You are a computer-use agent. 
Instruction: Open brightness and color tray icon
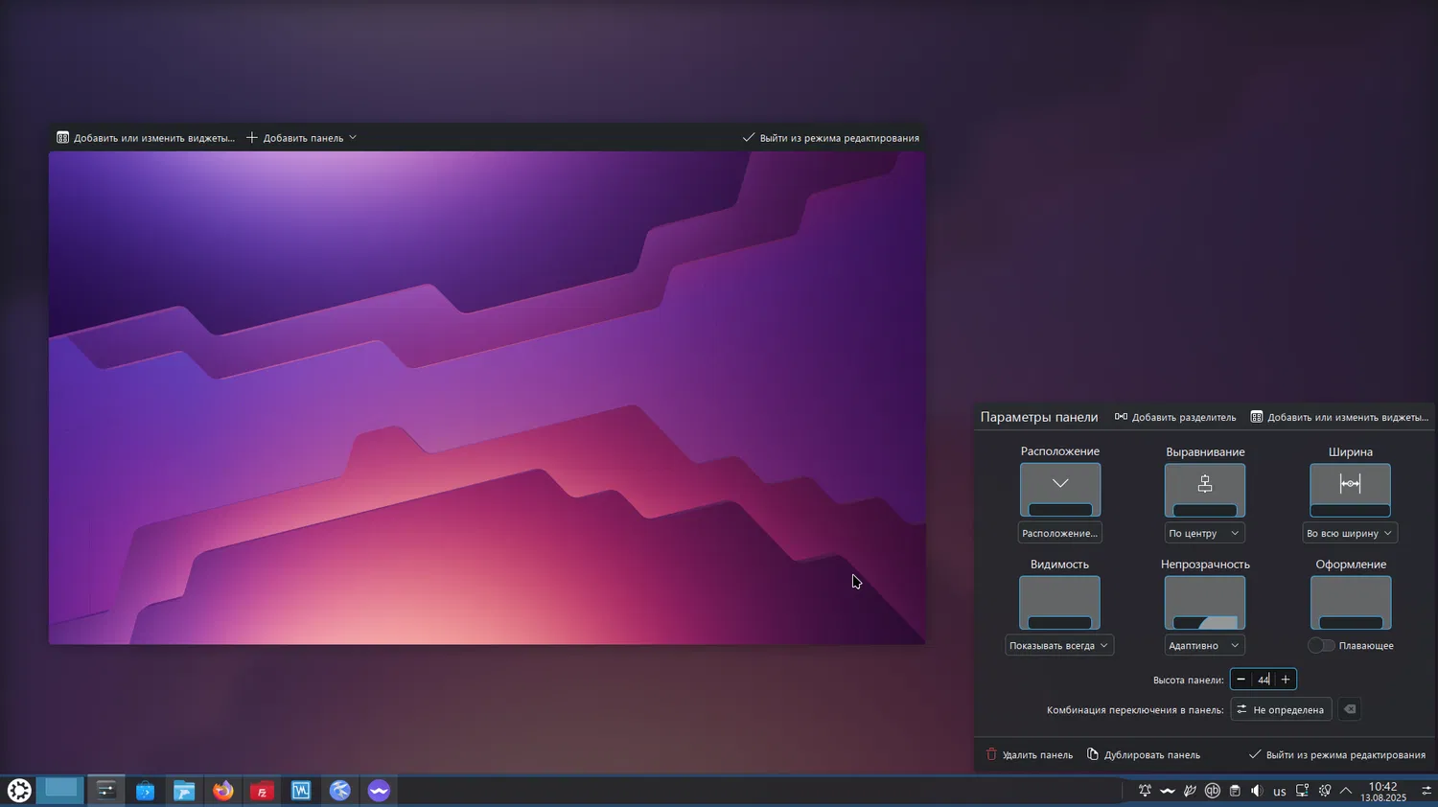click(x=1325, y=791)
